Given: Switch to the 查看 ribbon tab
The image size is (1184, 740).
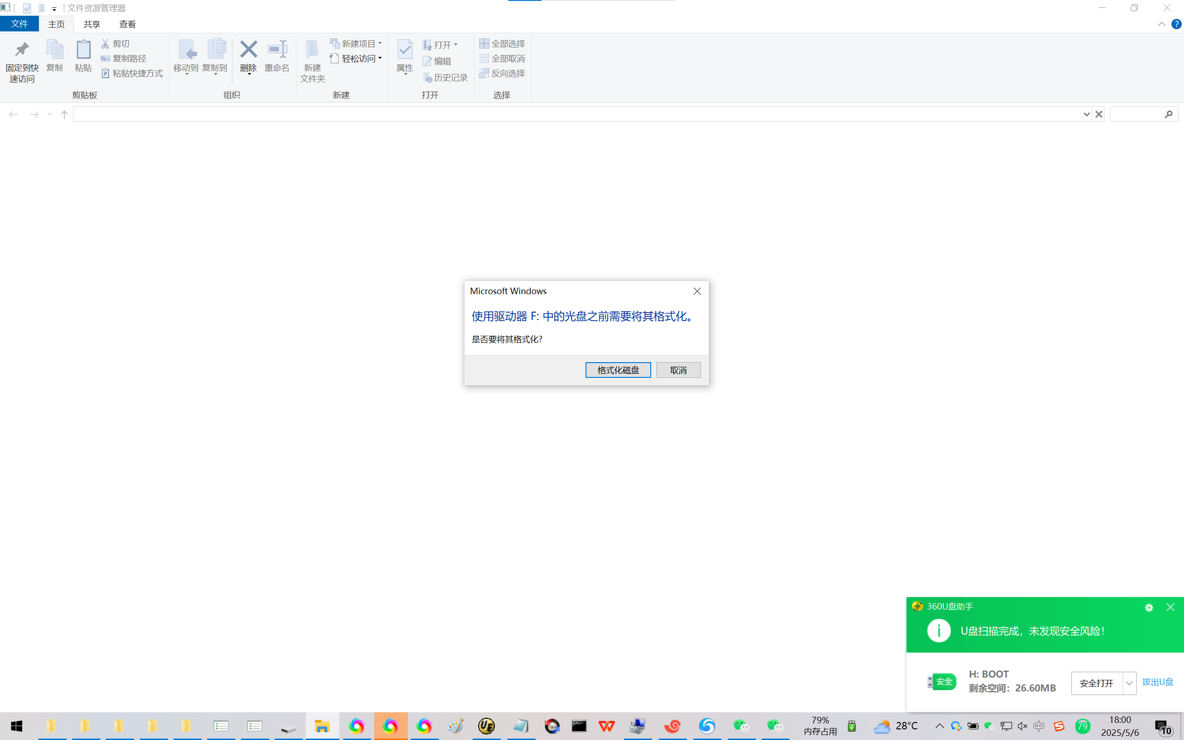Looking at the screenshot, I should coord(127,24).
